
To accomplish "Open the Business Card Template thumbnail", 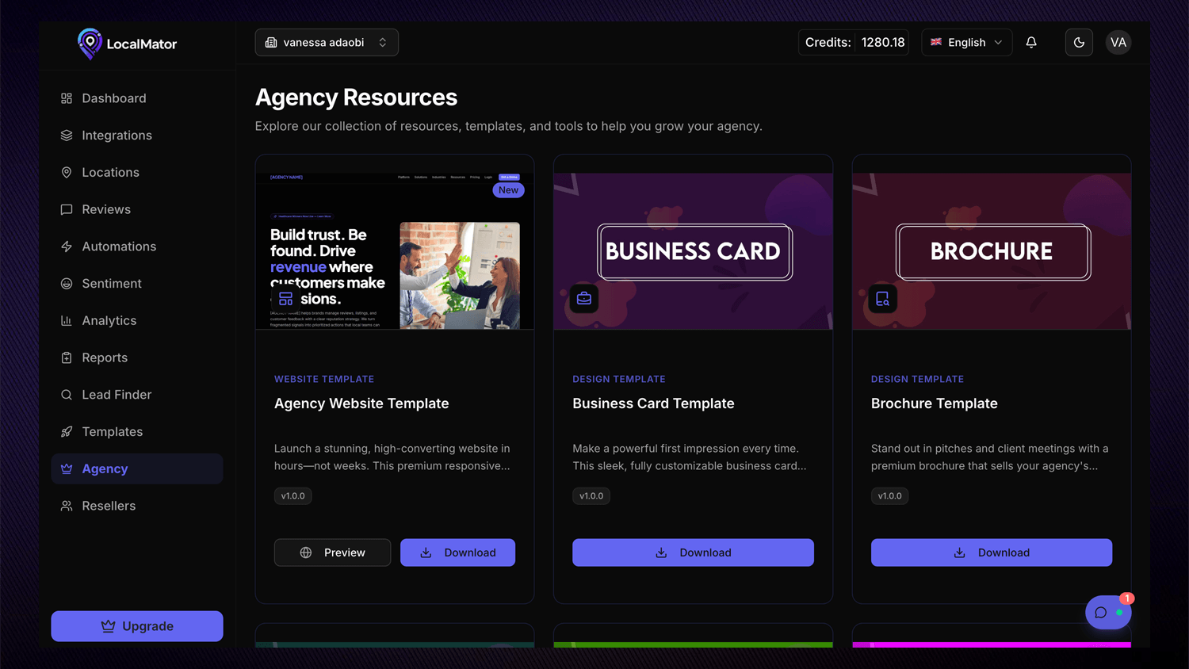I will click(693, 246).
